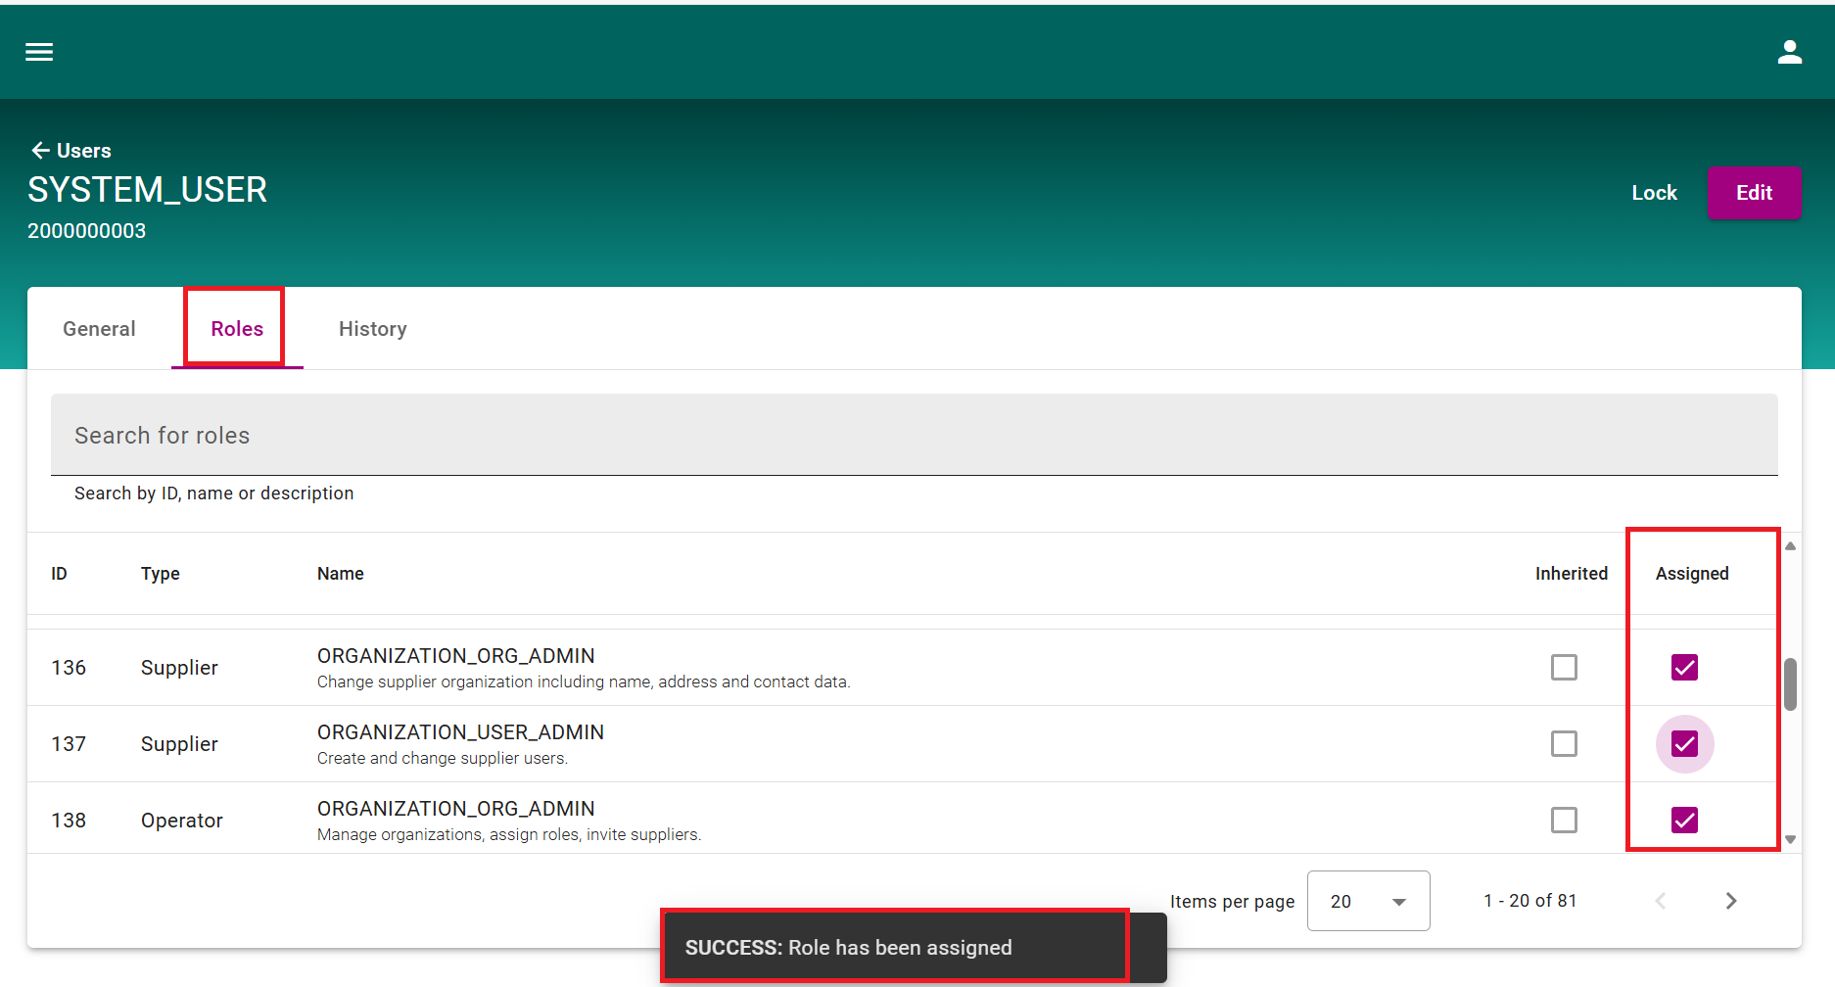Uncheck Assigned for Operator role 138
The width and height of the screenshot is (1835, 987).
[1684, 820]
